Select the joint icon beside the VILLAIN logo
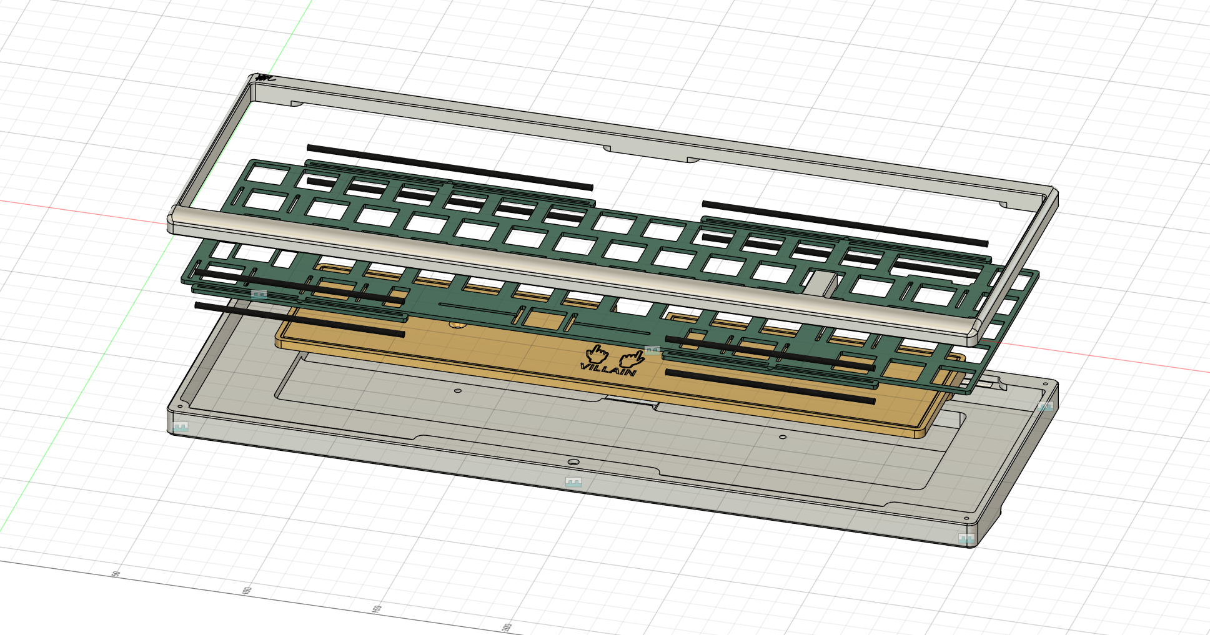 tap(652, 350)
